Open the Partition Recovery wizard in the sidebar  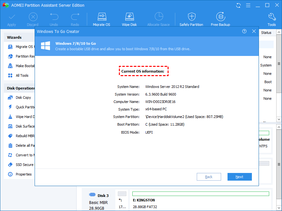coord(21,56)
